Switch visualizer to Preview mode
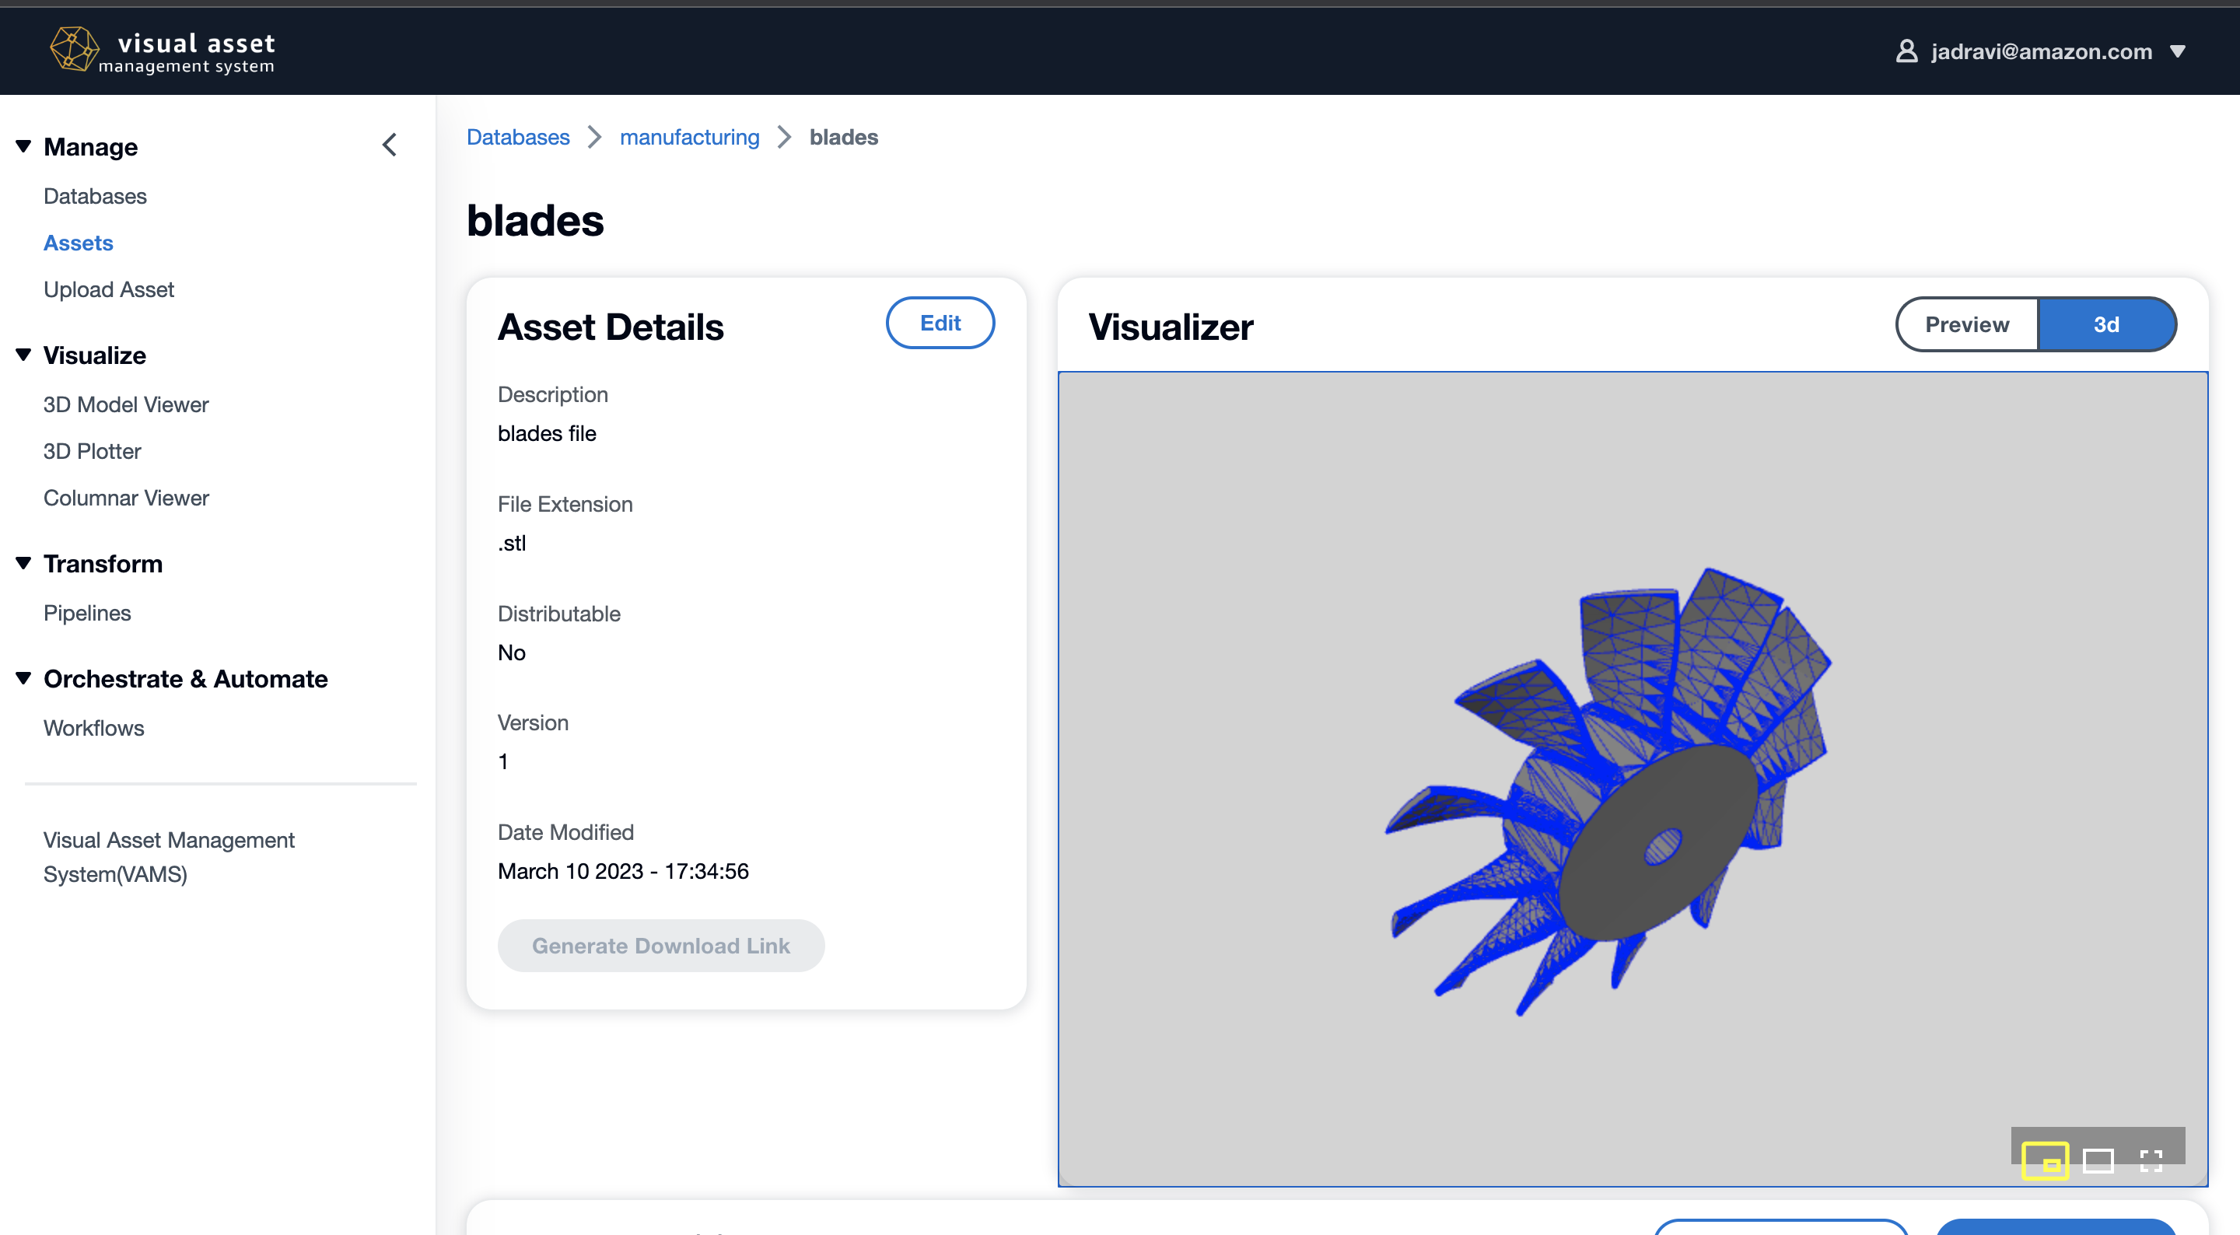Viewport: 2240px width, 1235px height. [1967, 324]
